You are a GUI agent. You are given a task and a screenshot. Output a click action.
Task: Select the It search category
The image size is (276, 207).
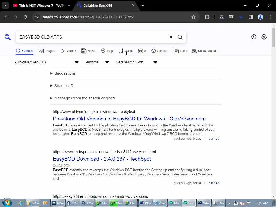142,51
